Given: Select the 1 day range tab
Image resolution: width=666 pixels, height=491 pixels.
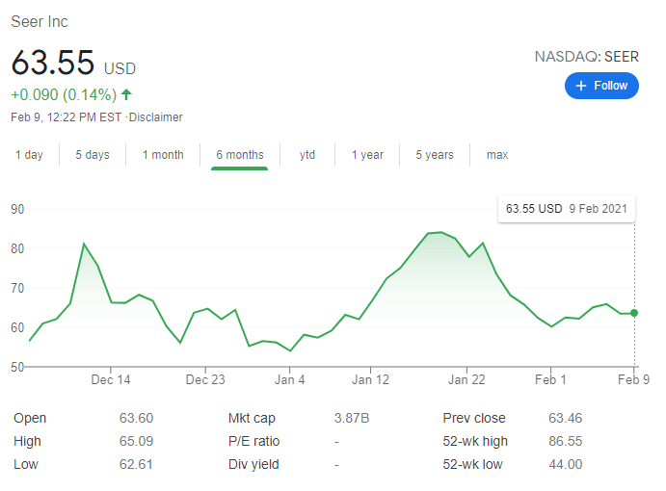Looking at the screenshot, I should (29, 155).
